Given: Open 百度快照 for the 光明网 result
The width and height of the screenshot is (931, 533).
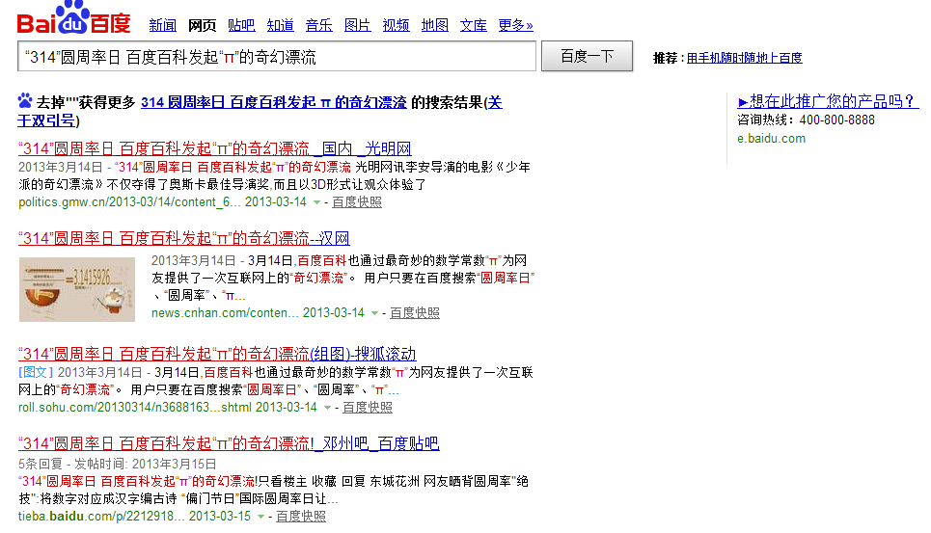Looking at the screenshot, I should click(356, 202).
